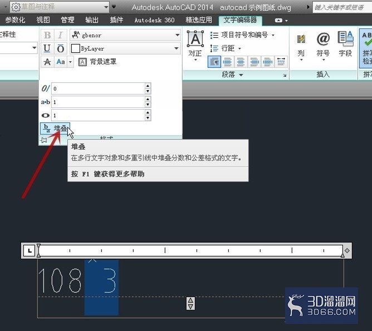This screenshot has width=372, height=331.
Task: Click the text box height adjust handle
Action: 190,304
